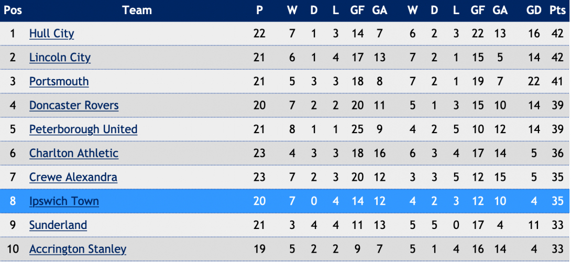Select the Sunderland team link
Screen dimensions: 571x262
point(58,225)
